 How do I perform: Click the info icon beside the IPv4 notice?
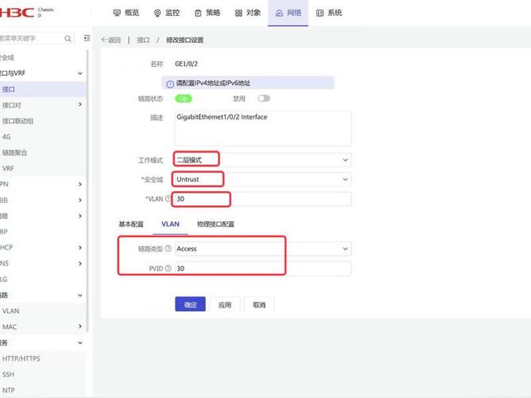[x=170, y=84]
